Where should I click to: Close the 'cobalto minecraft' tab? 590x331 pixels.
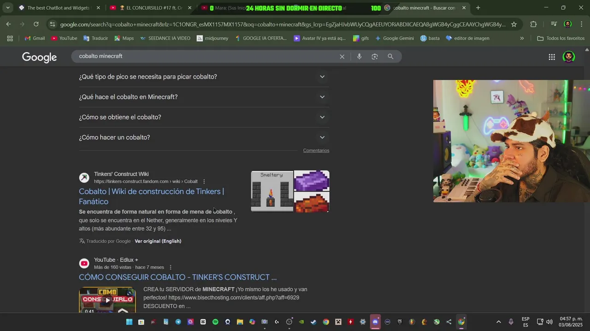[464, 8]
